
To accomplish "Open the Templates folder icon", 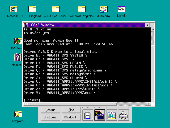I will click(x=18, y=114).
